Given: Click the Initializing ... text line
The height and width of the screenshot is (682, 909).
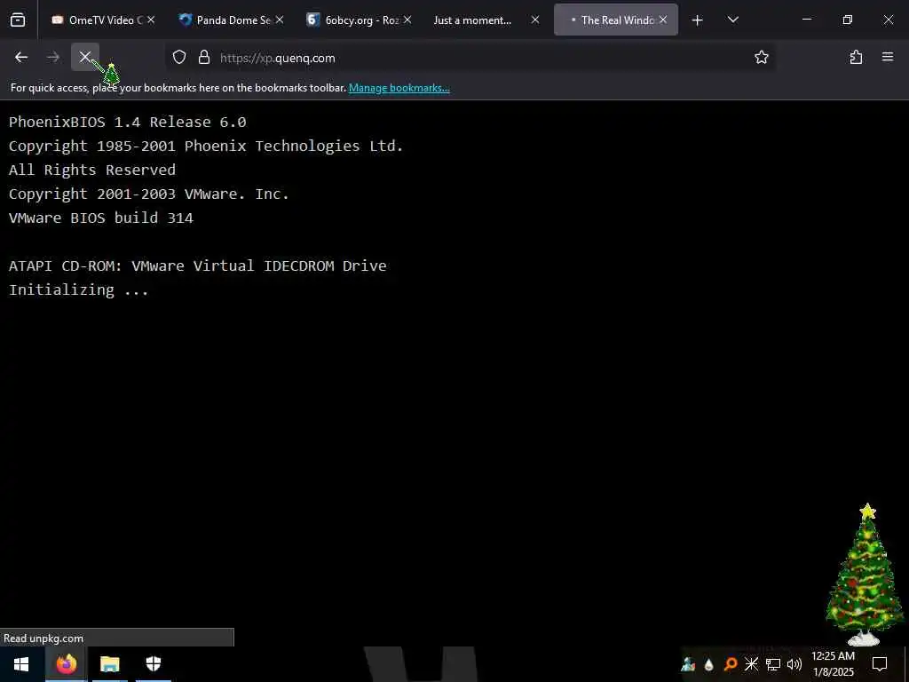Looking at the screenshot, I should point(78,289).
